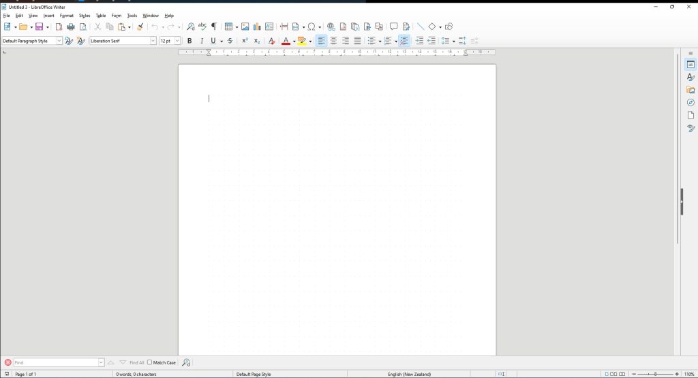Viewport: 698px width, 378px height.
Task: Expand the Default Paragraph Style dropdown
Action: 59,41
